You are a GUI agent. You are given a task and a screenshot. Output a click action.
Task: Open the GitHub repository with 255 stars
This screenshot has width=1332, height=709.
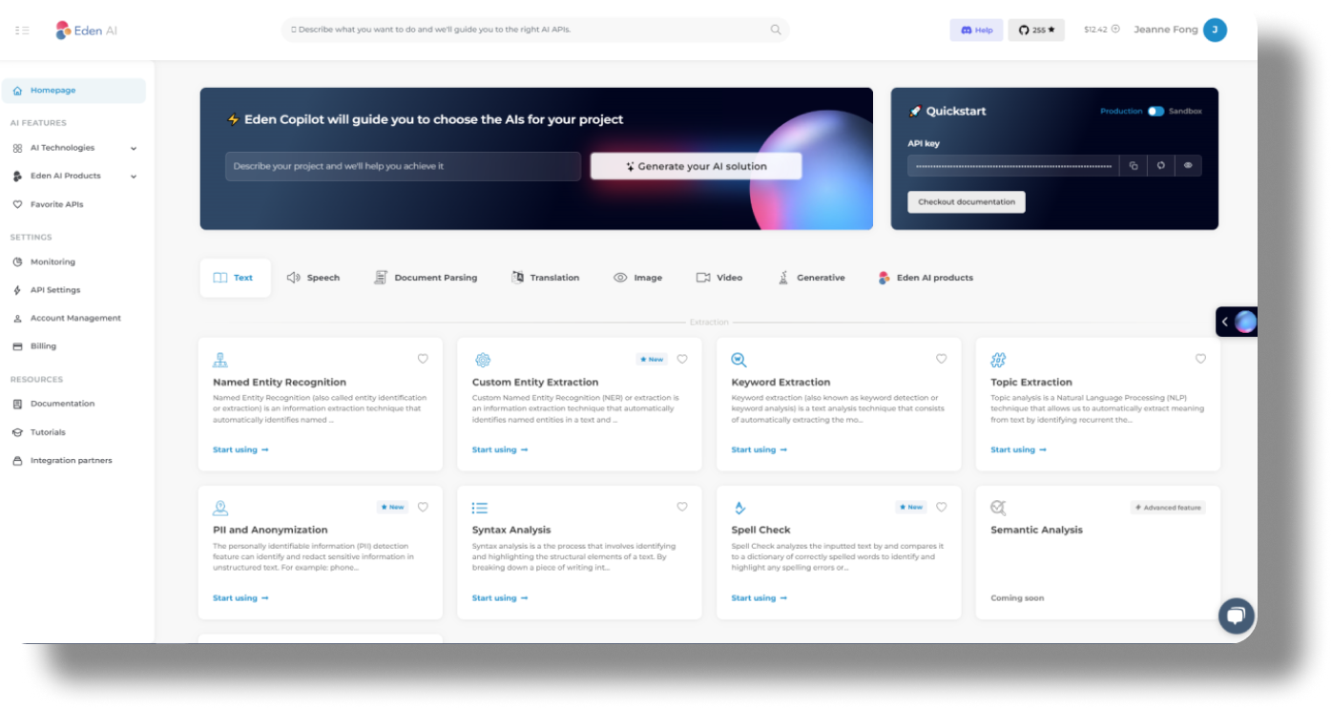[1036, 30]
